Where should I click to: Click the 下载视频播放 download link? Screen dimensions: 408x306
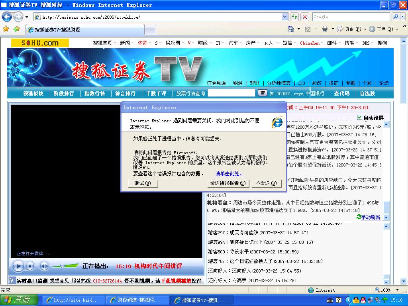[x=176, y=281]
